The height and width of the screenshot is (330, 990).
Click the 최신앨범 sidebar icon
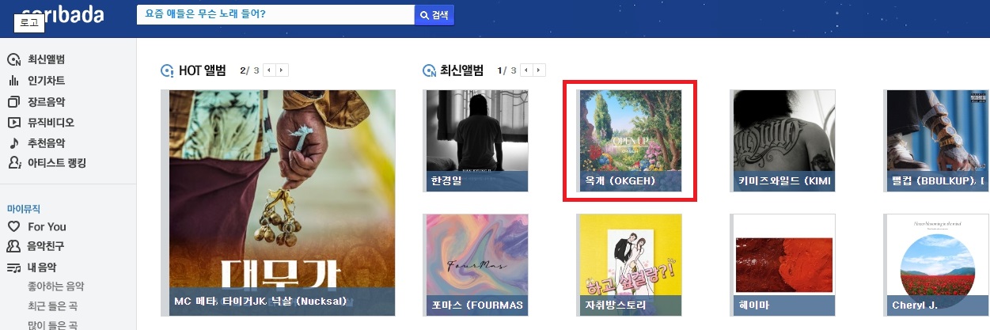pos(13,60)
